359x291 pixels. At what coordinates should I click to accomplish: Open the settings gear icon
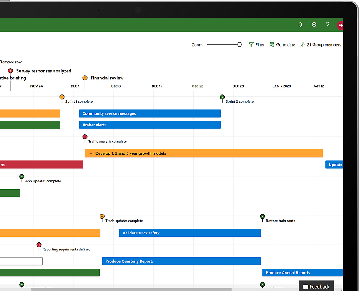pyautogui.click(x=314, y=25)
